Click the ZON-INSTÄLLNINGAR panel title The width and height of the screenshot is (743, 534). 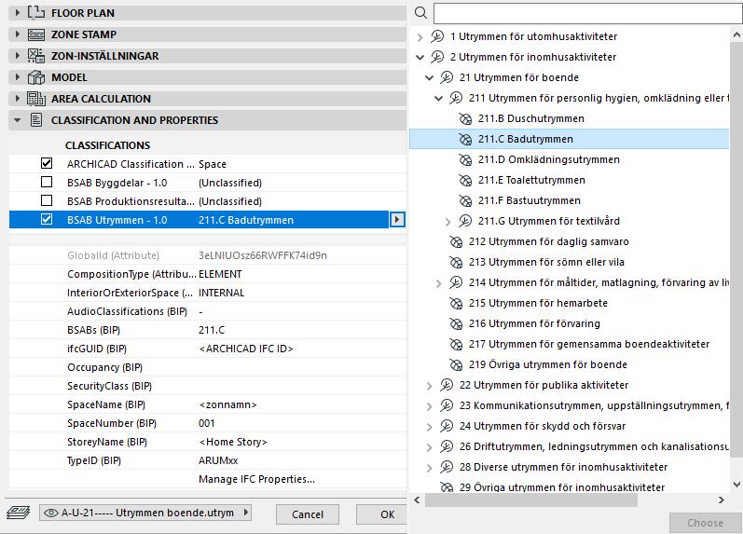tap(104, 56)
